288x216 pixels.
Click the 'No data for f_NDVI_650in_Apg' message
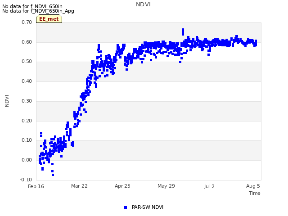tap(38, 11)
